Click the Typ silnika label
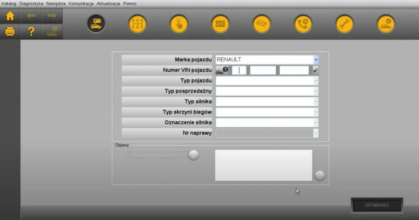This screenshot has height=220, width=419. point(198,101)
